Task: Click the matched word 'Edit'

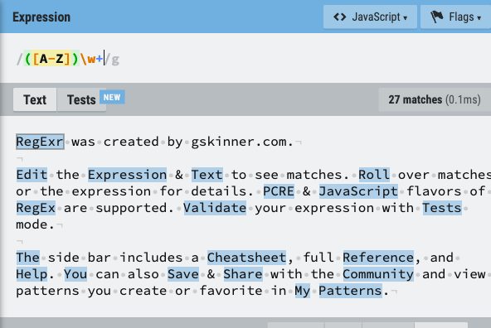Action: 32,175
